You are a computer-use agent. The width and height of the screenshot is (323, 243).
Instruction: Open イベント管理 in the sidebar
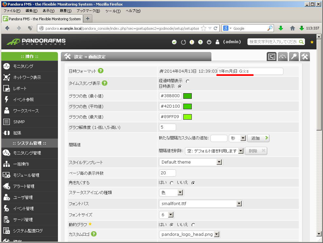click(29, 209)
